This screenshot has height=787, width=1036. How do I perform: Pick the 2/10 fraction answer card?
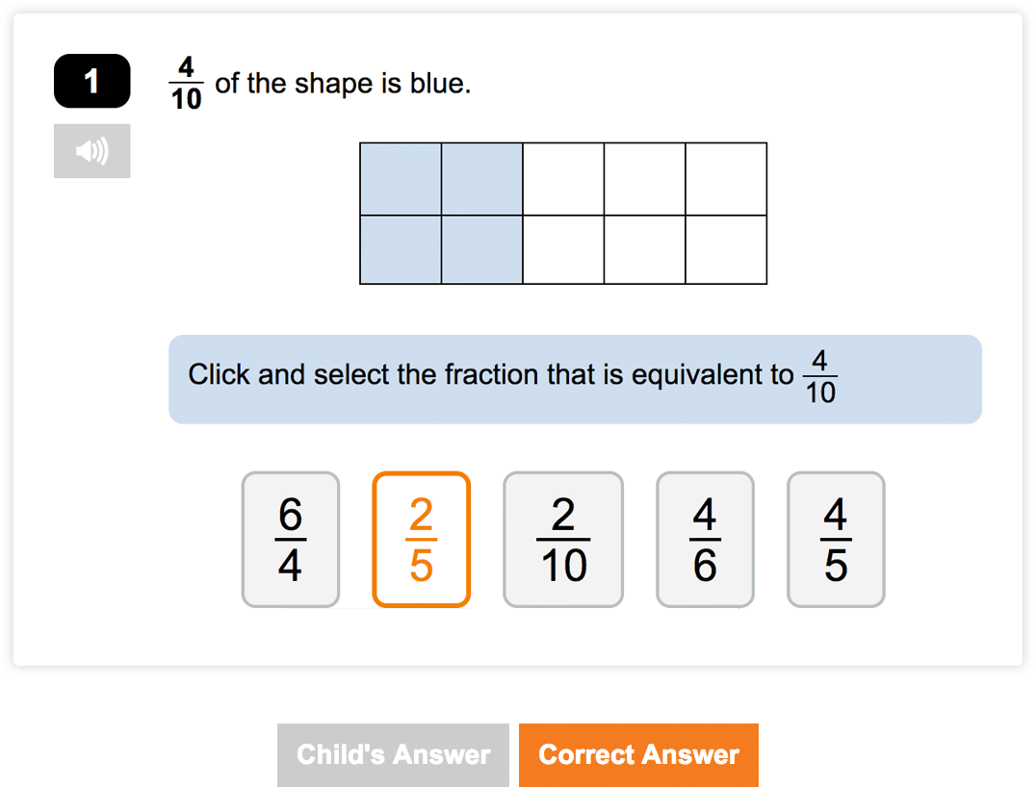click(563, 540)
